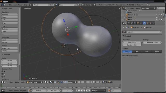Click the Delete object button
This screenshot has width=166, height=93.
tap(10, 32)
